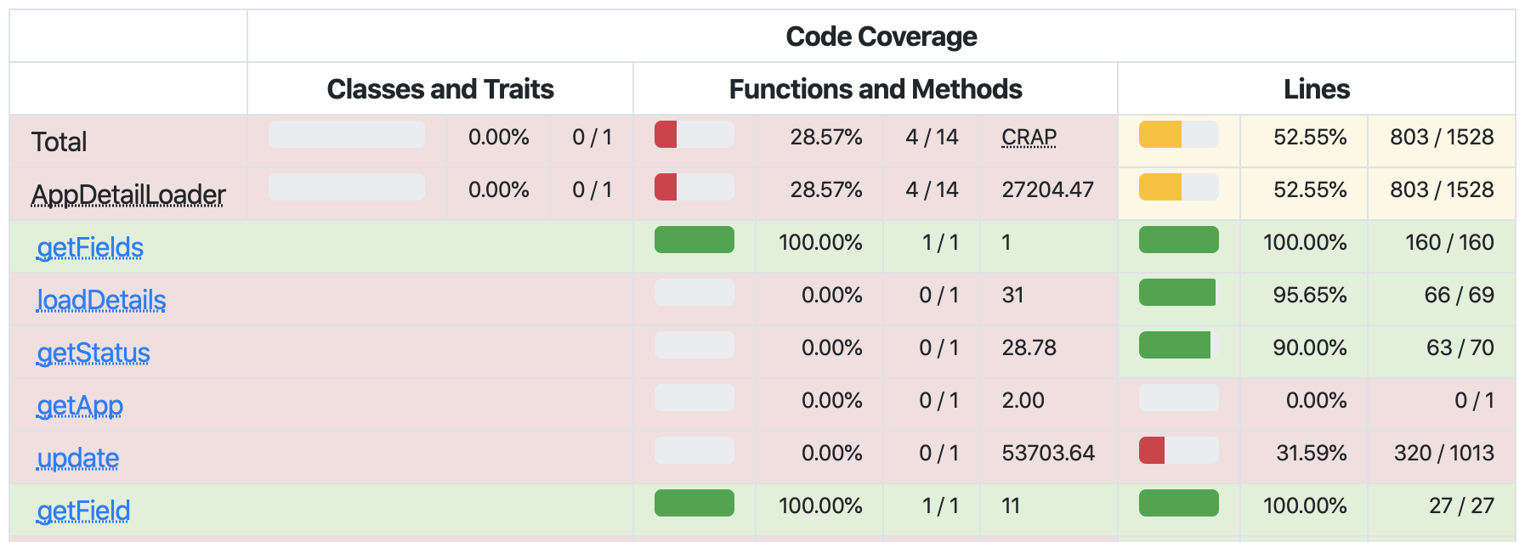Open the getStatus method link

point(94,353)
